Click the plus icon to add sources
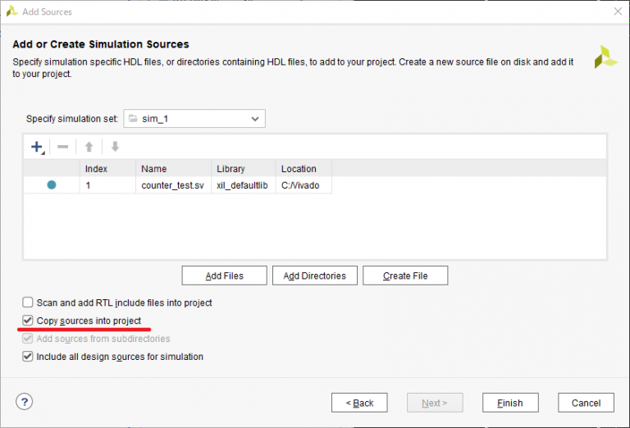 [x=36, y=148]
